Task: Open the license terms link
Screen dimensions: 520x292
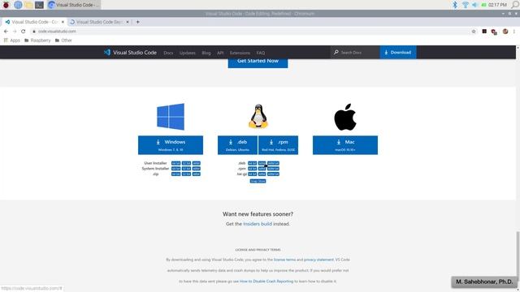Action: [x=284, y=260]
